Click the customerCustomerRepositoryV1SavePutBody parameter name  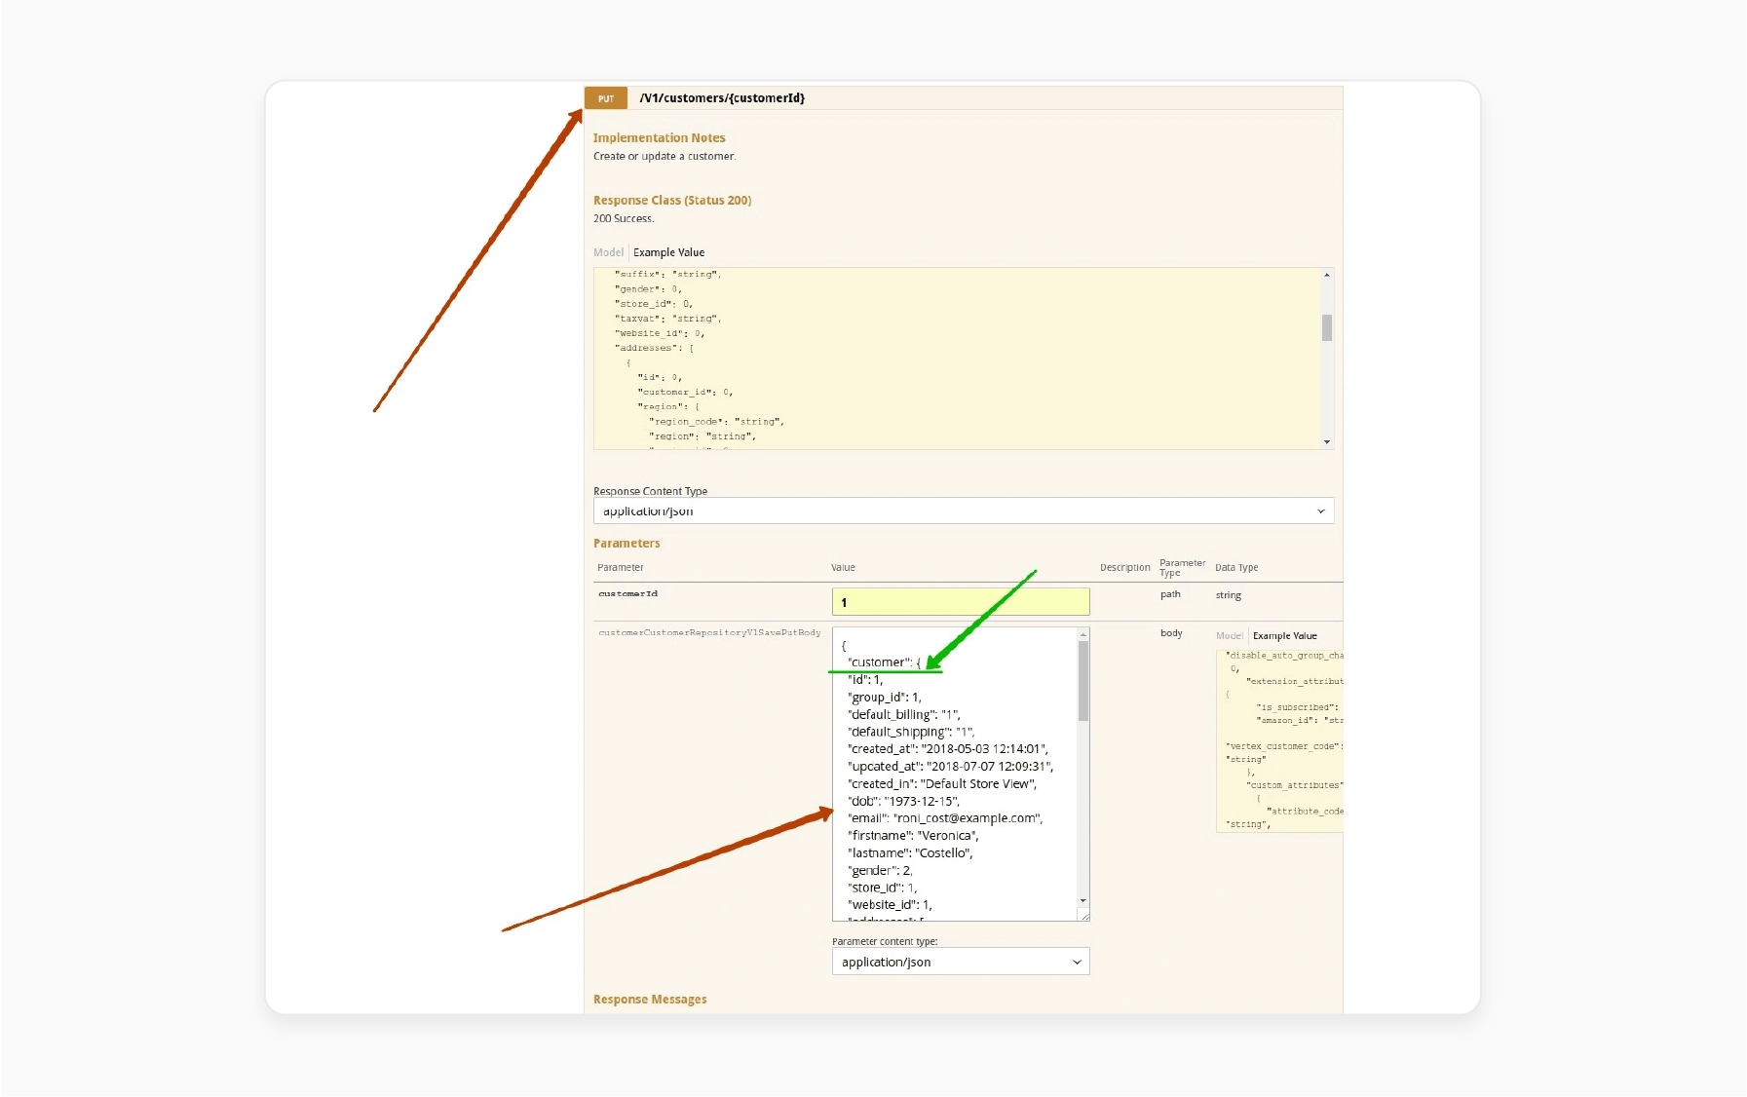pyautogui.click(x=709, y=633)
